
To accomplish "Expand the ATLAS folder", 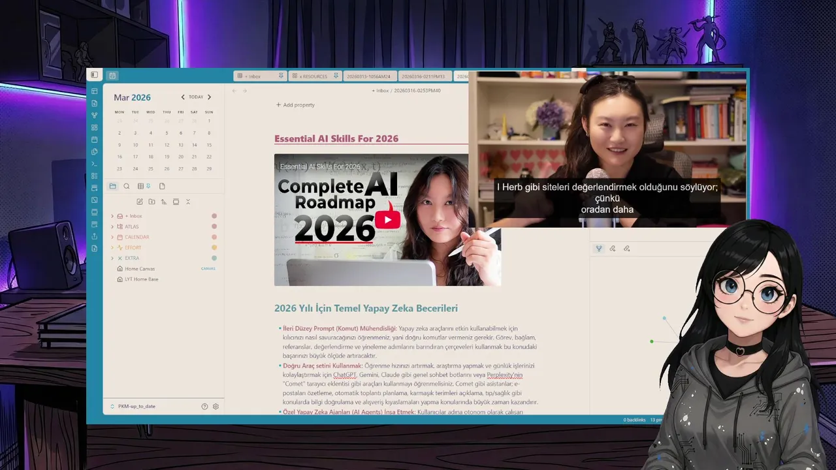I will tap(112, 227).
